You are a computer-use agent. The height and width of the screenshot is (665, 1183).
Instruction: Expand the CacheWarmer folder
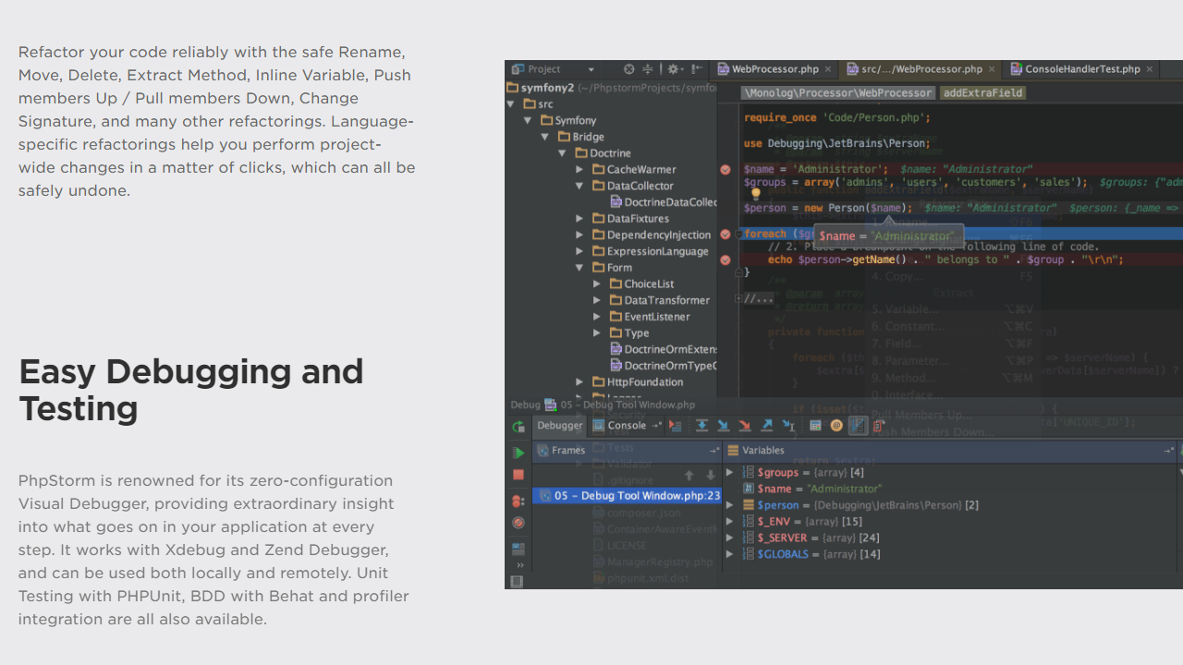pyautogui.click(x=579, y=170)
